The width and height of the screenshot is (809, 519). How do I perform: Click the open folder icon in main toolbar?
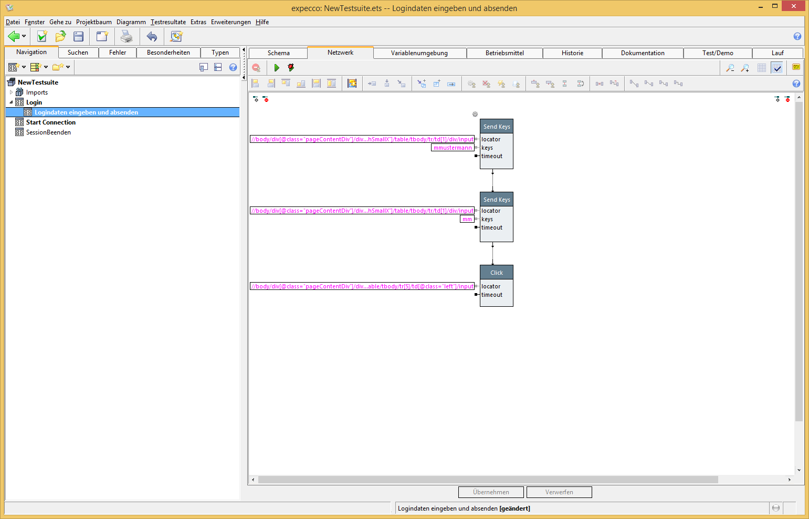[60, 36]
